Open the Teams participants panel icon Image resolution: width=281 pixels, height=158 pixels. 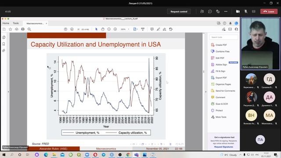pos(202,11)
